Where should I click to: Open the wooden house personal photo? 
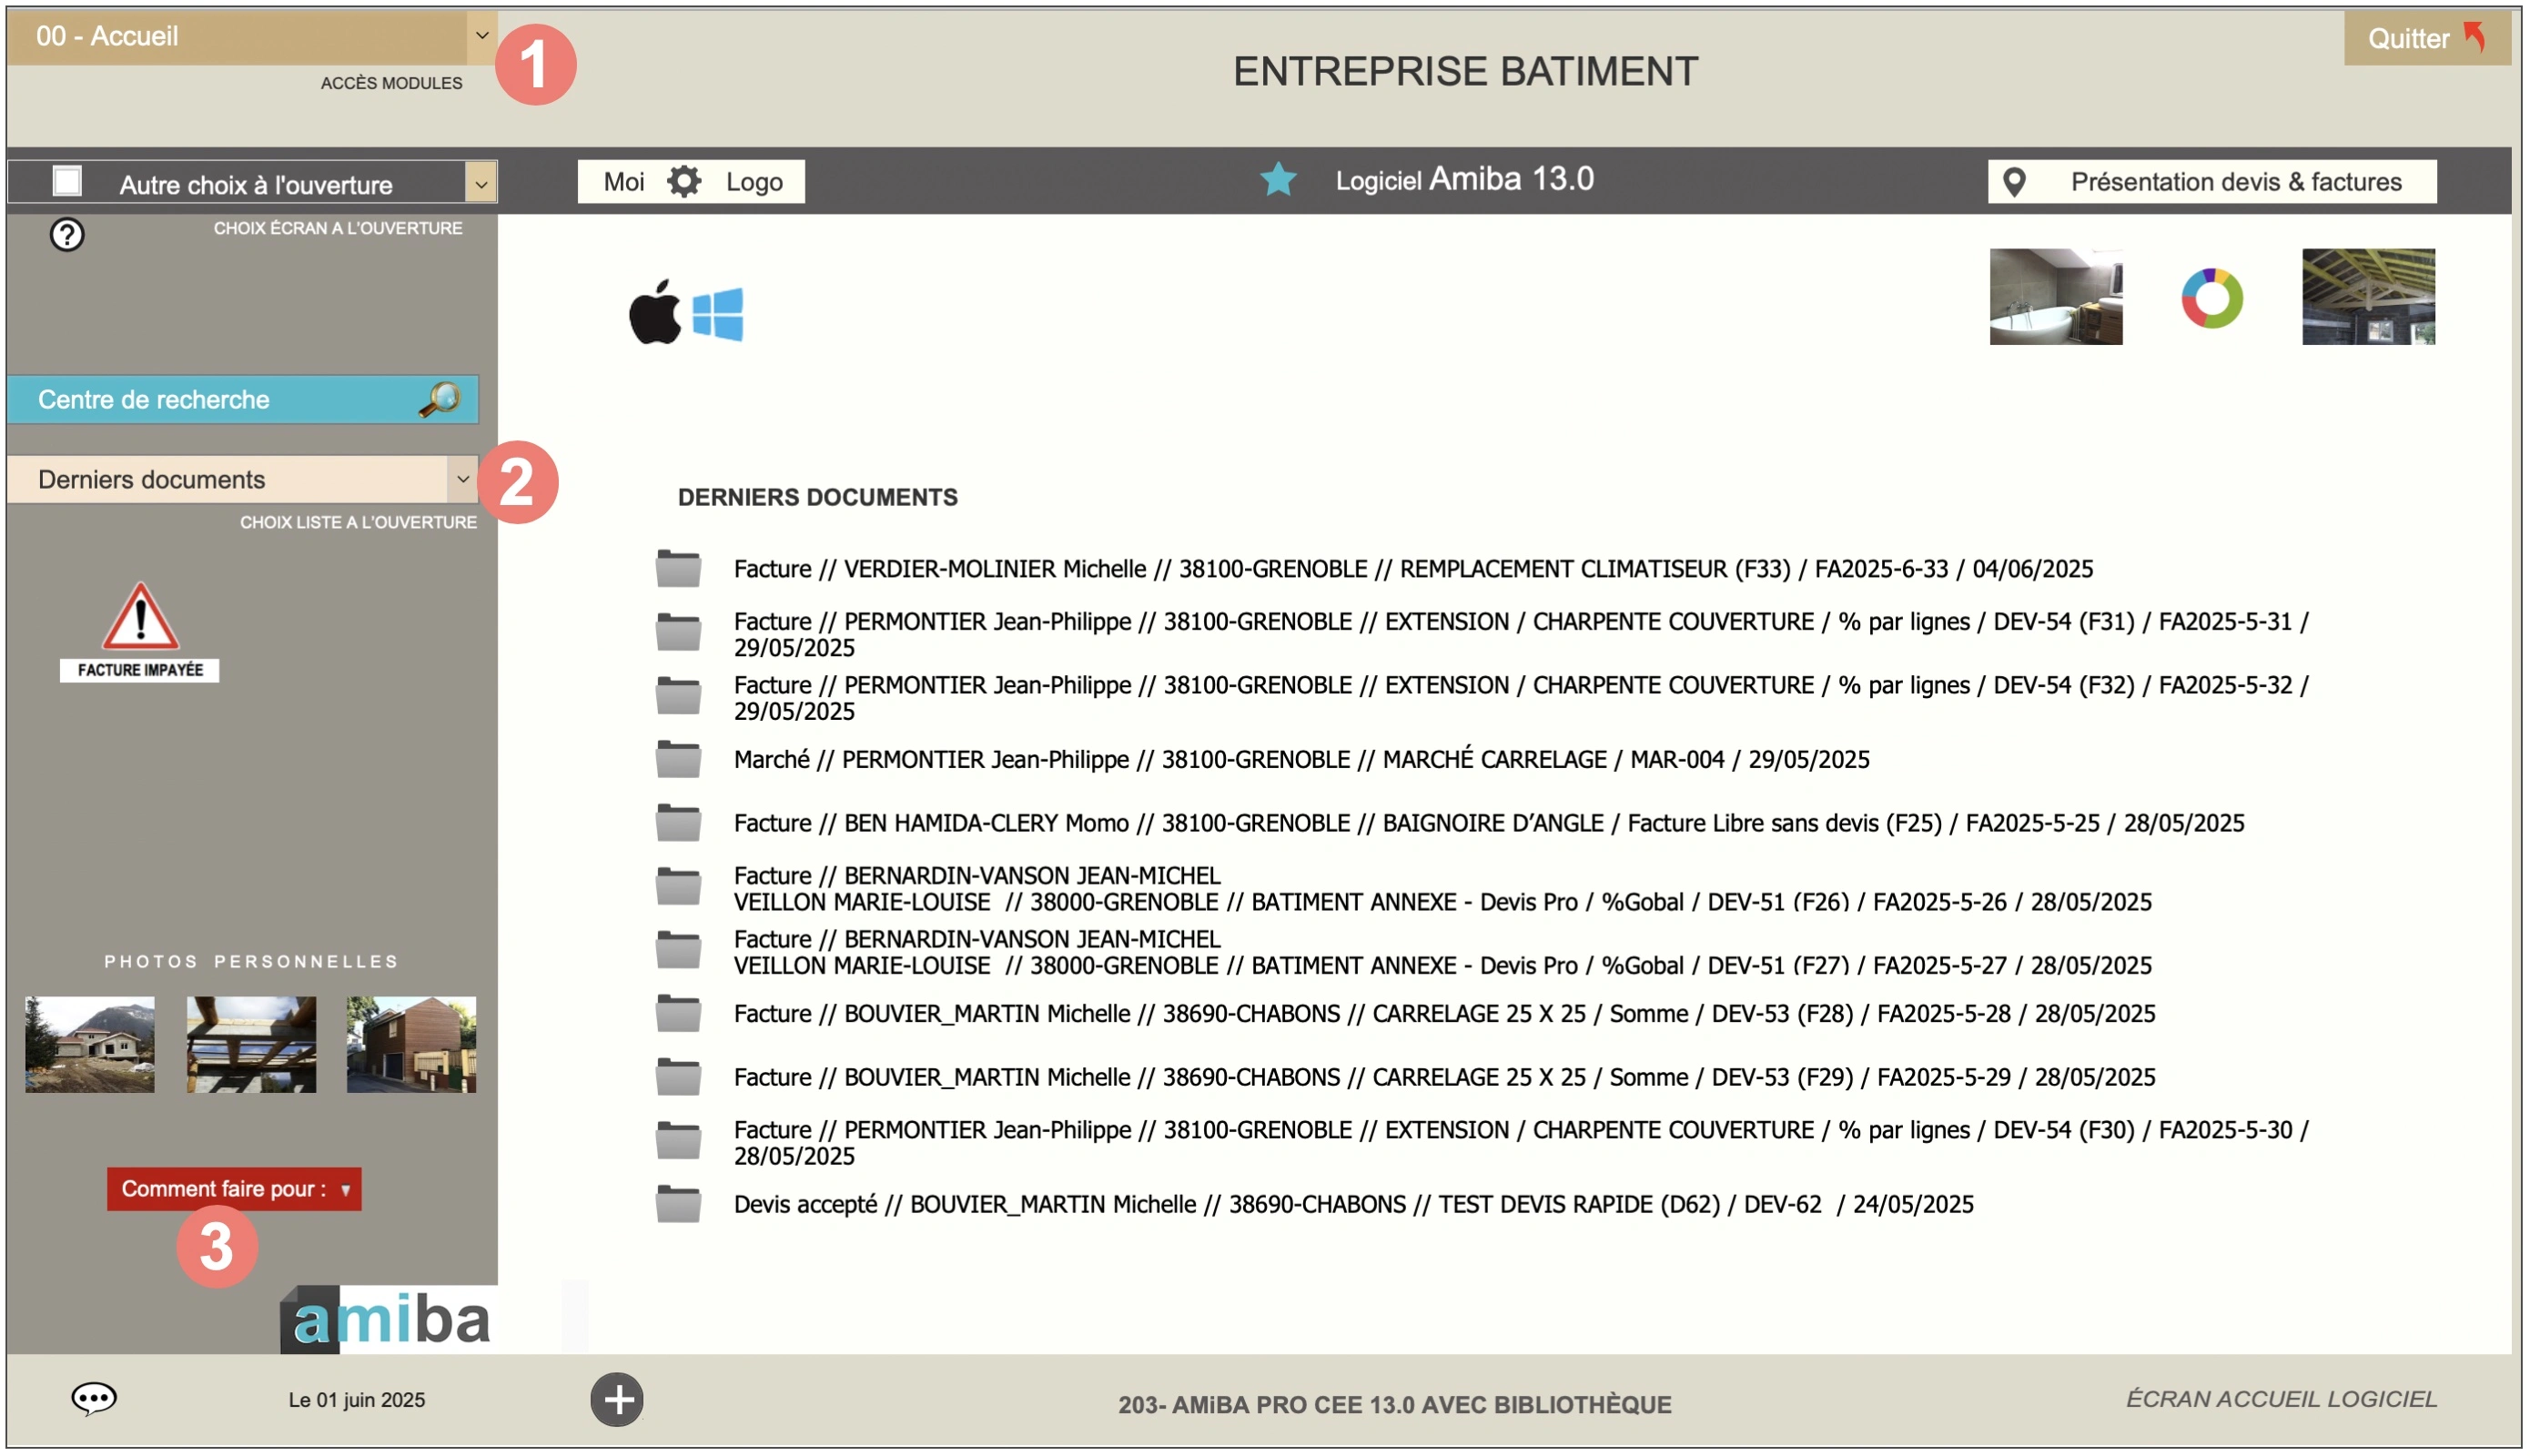411,1044
